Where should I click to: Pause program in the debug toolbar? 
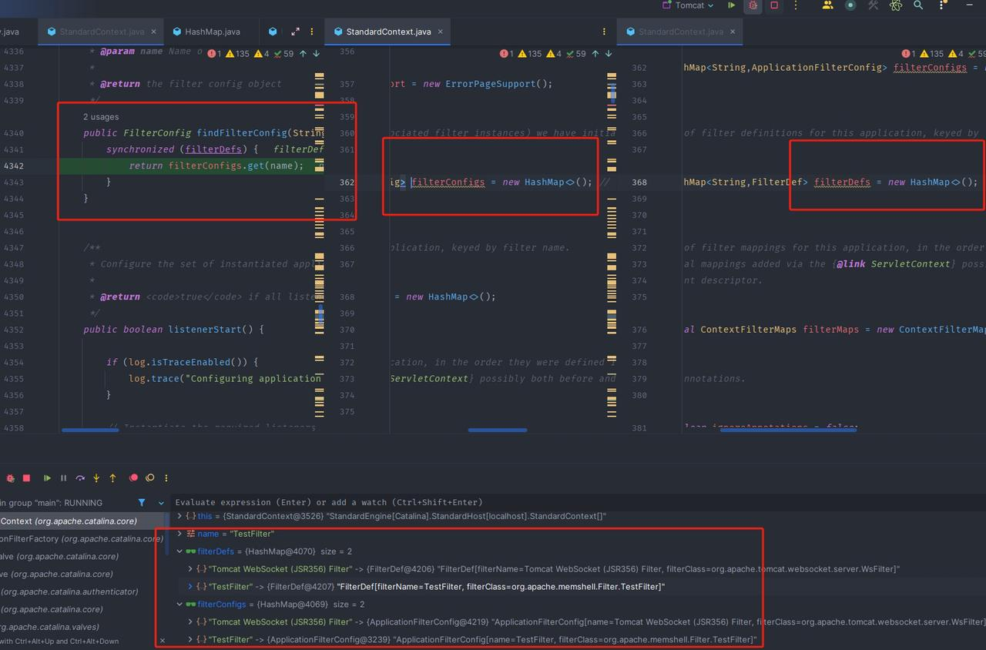[63, 478]
